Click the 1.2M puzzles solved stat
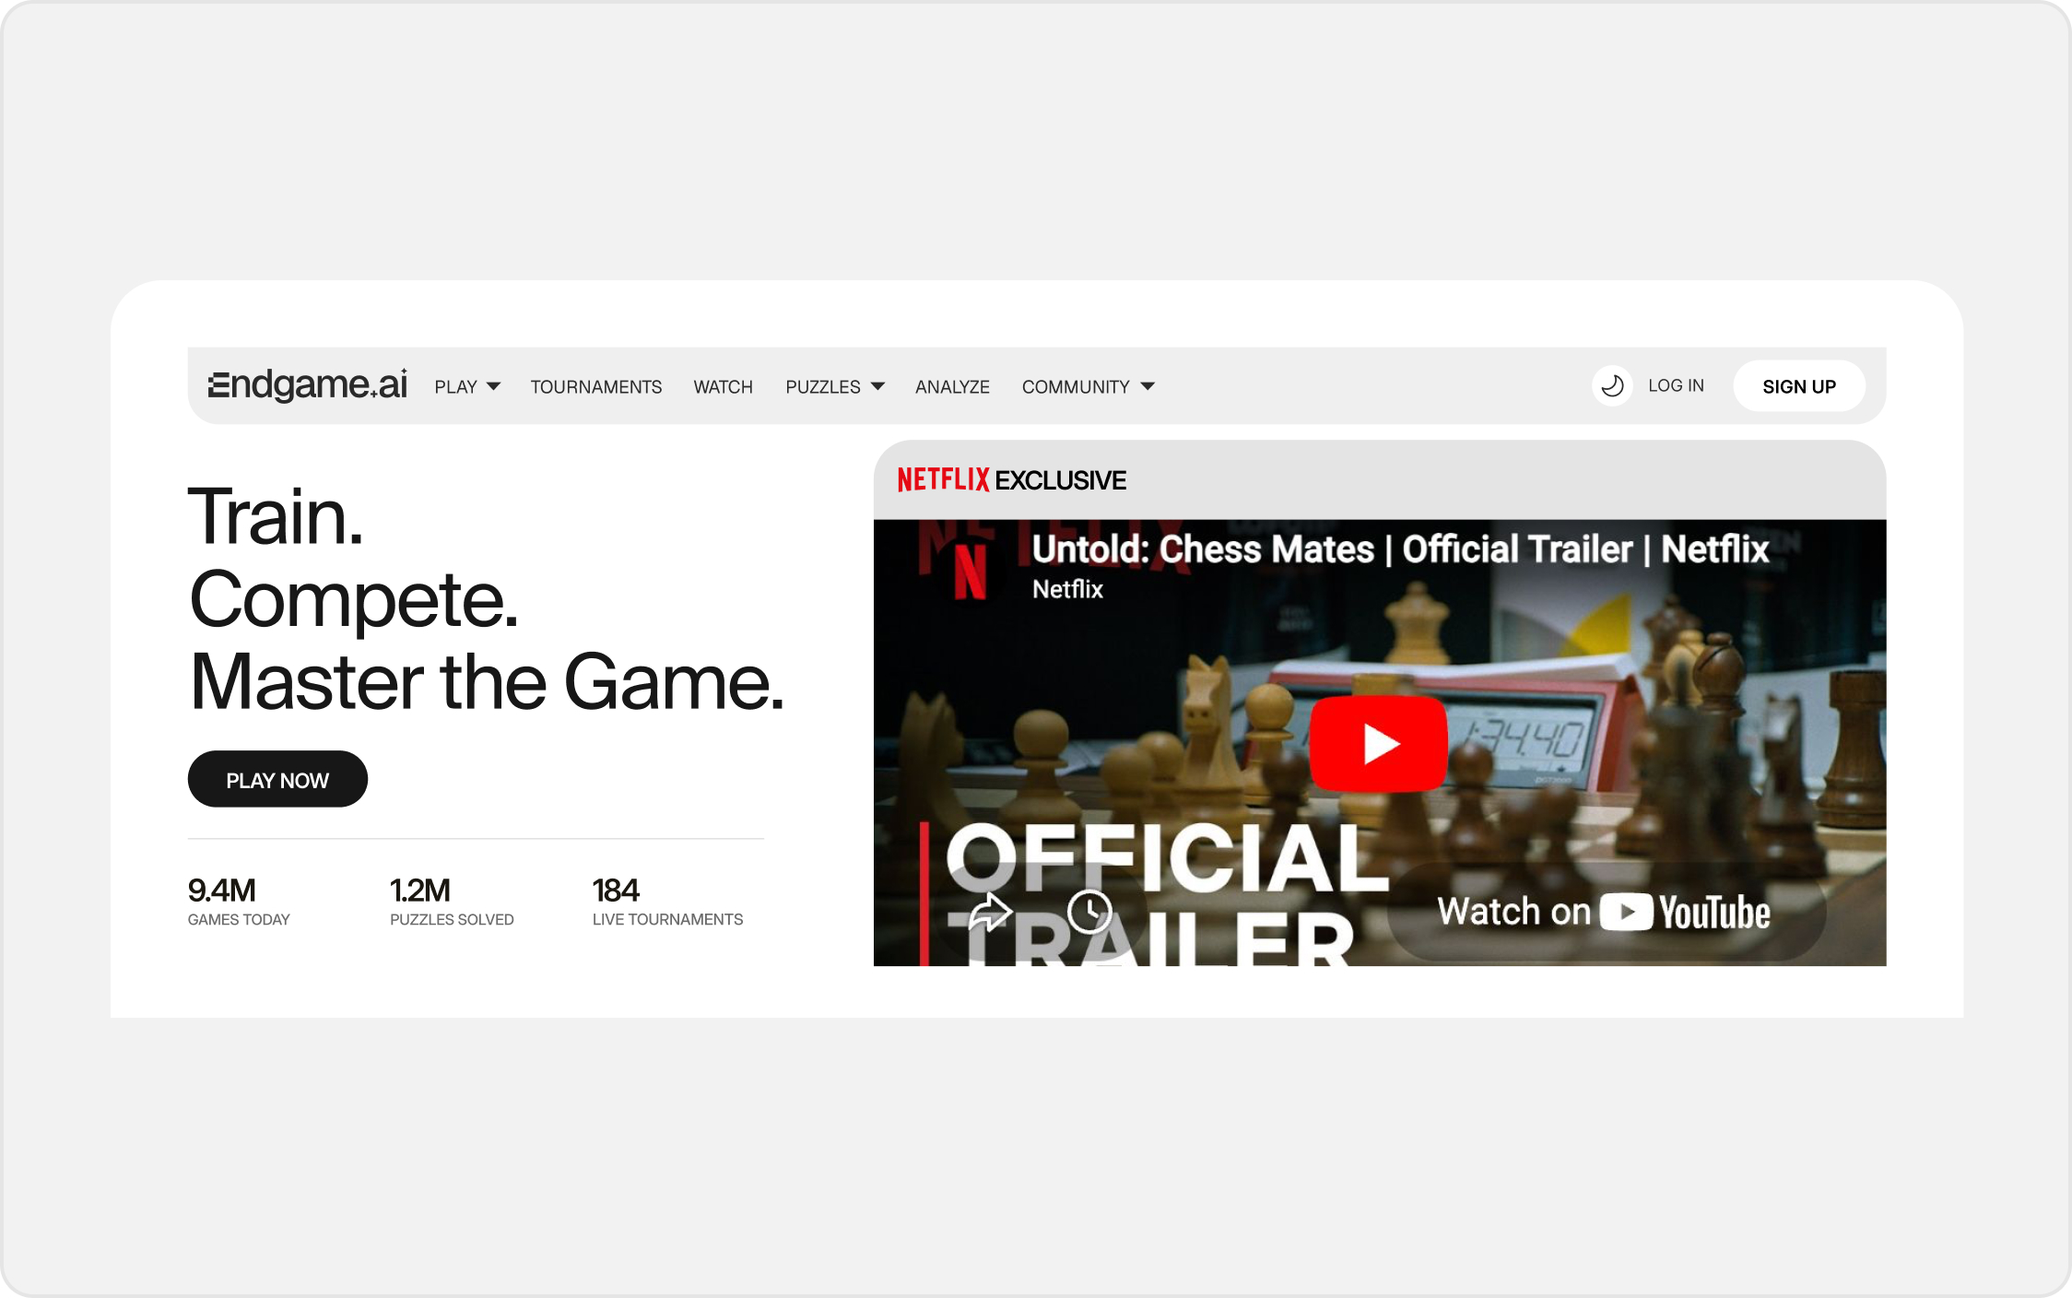The image size is (2072, 1298). tap(452, 901)
